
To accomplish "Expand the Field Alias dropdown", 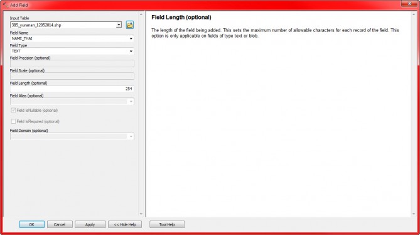I will [131, 102].
